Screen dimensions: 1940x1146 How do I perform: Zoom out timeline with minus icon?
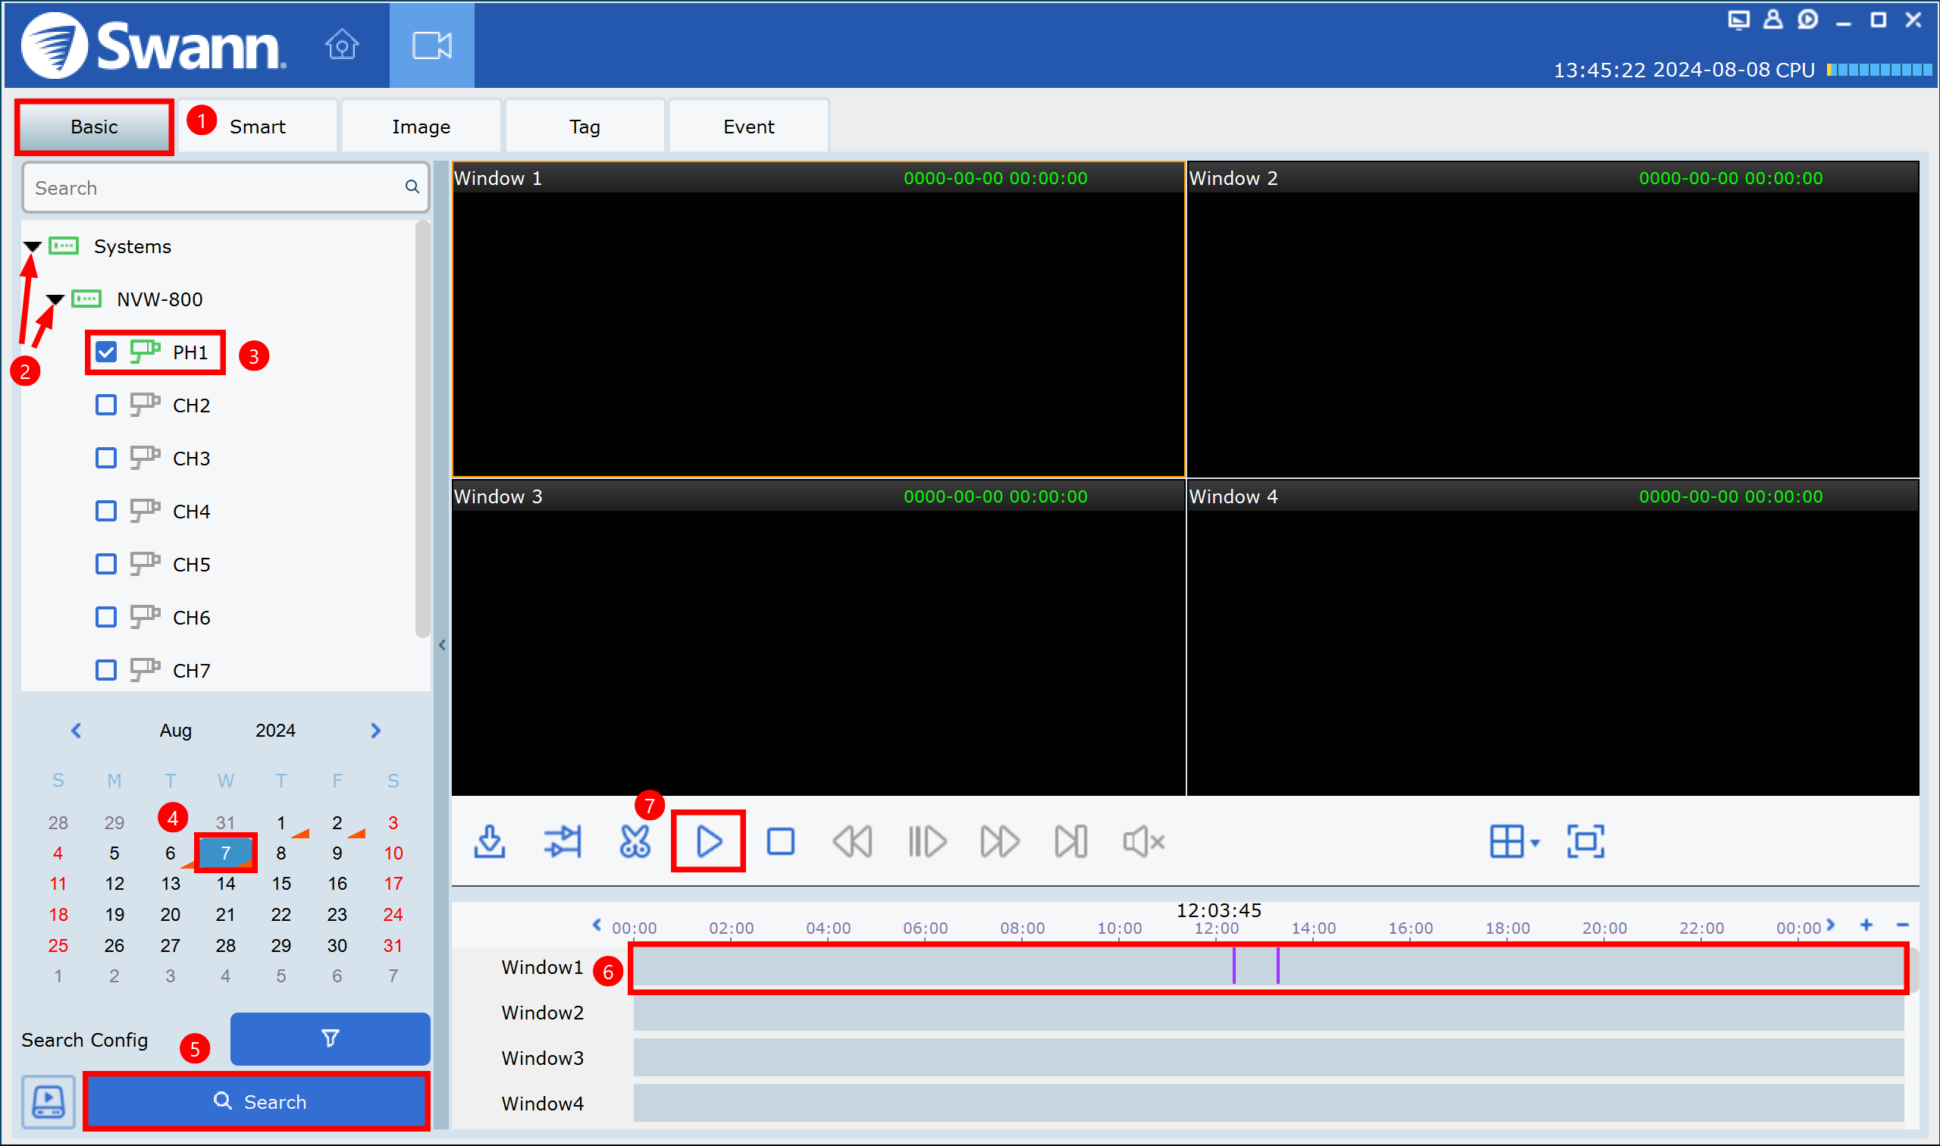pos(1903,925)
